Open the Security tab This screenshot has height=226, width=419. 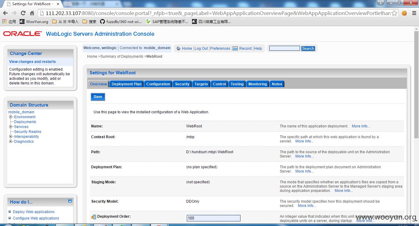(x=182, y=84)
